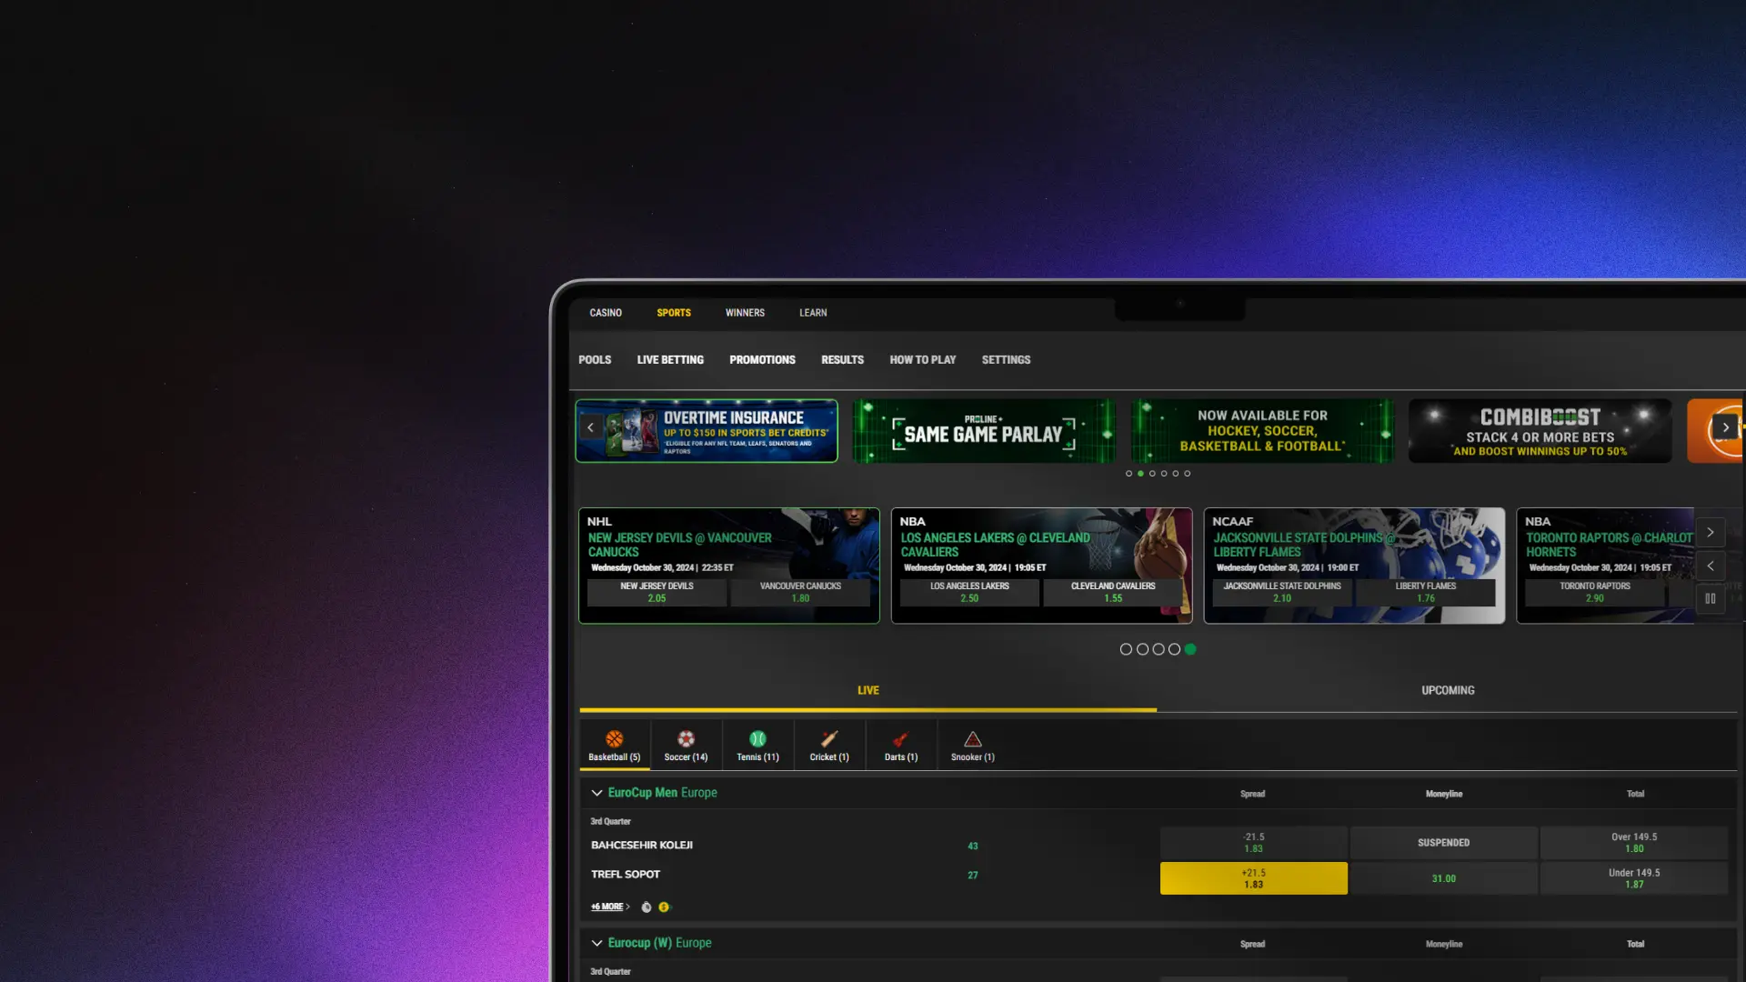
Task: Click the second banner pagination dot
Action: pyautogui.click(x=1140, y=473)
